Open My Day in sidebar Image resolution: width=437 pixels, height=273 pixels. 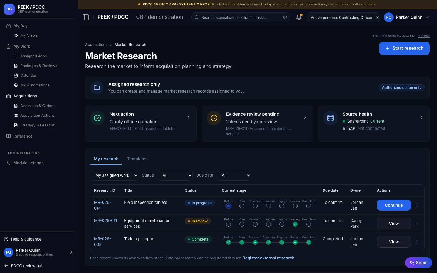coord(20,26)
